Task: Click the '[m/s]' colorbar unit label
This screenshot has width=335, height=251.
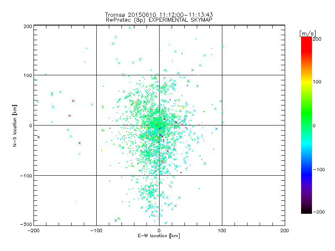Action: (x=308, y=33)
